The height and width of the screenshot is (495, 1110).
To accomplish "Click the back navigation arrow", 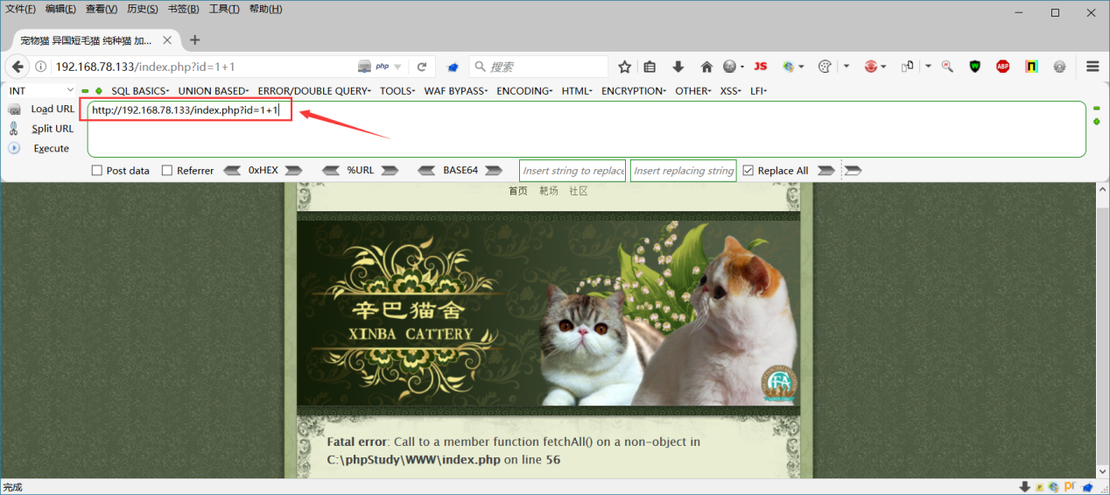I will pyautogui.click(x=18, y=67).
